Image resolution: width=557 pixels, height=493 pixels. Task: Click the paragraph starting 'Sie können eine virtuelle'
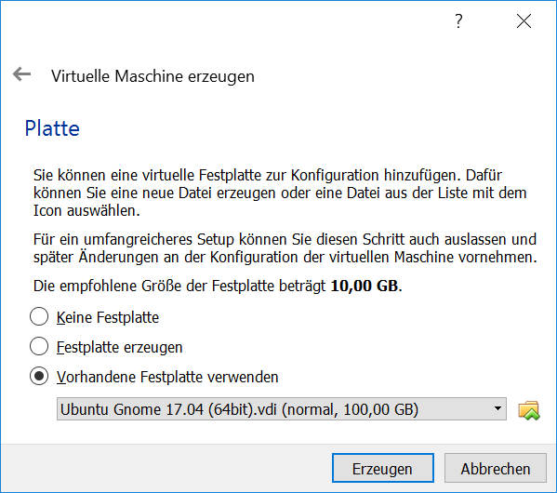(x=280, y=193)
